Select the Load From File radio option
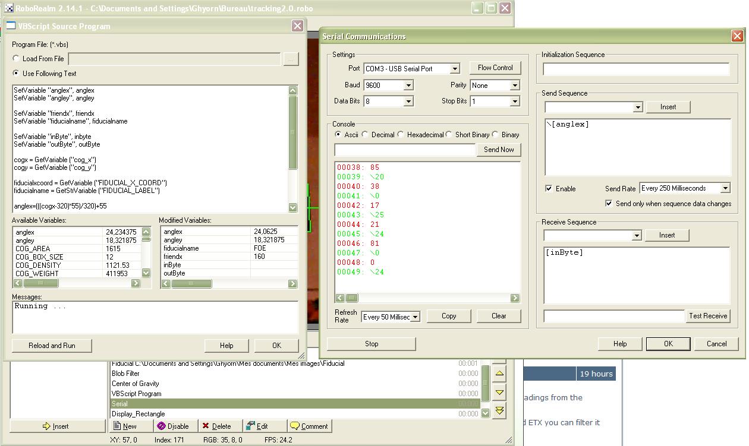Viewport: 749px width, 446px height. click(x=16, y=58)
